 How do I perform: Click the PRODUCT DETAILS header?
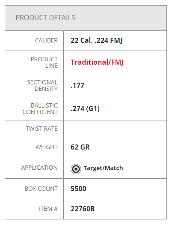[45, 18]
